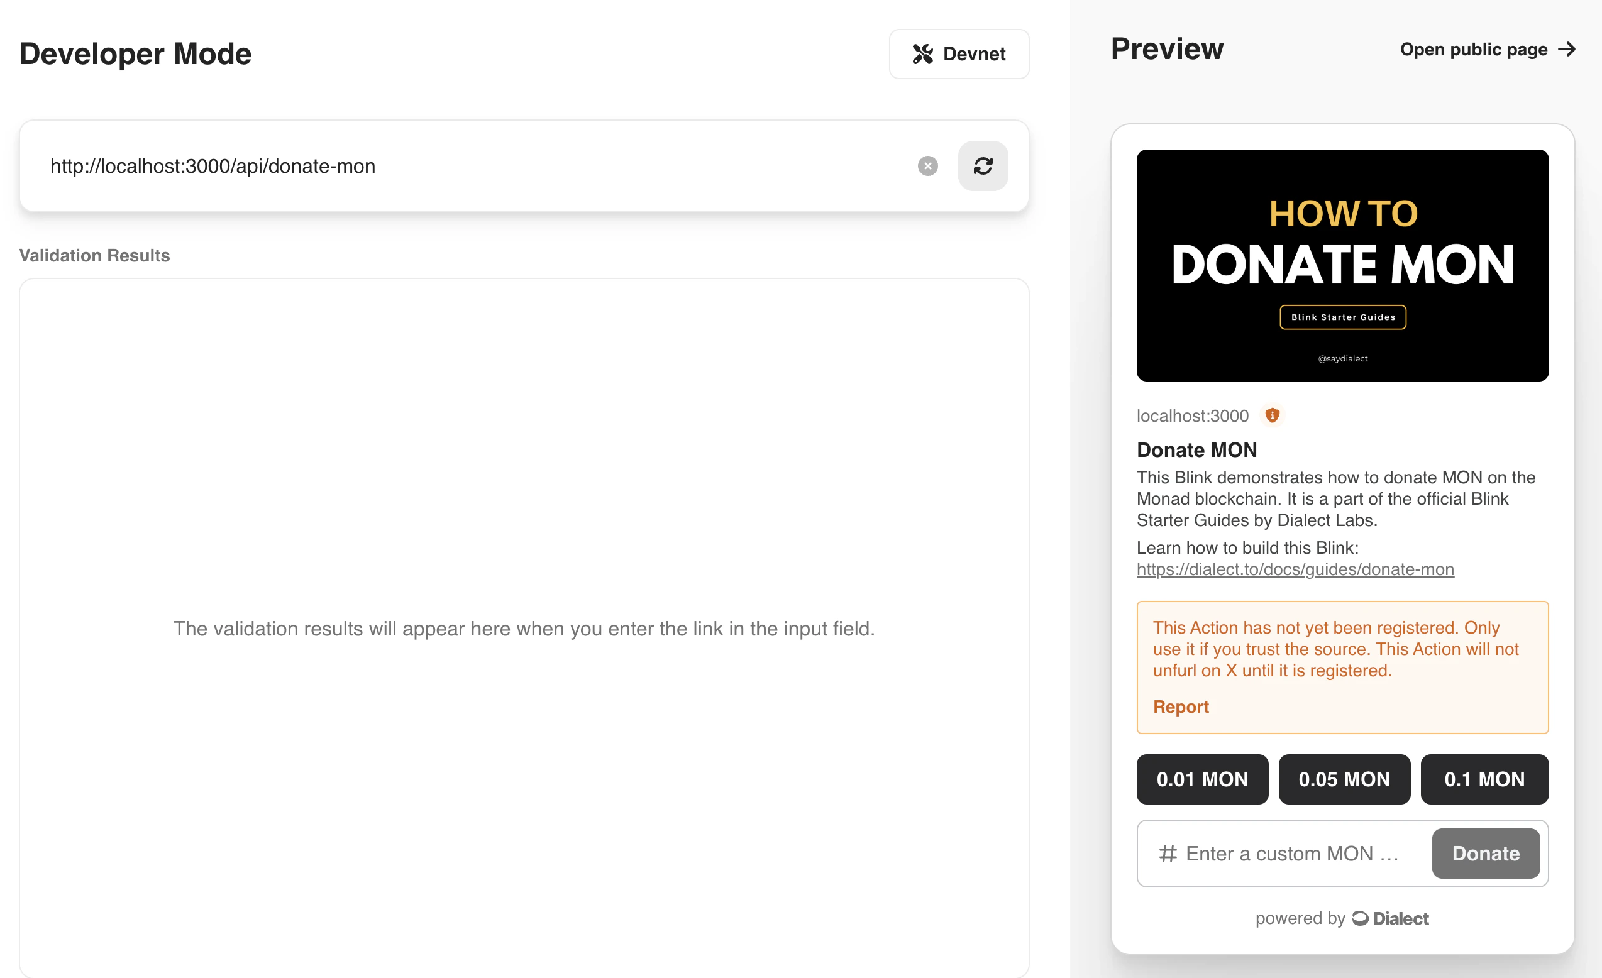
Task: Open the public page link
Action: coord(1473,50)
